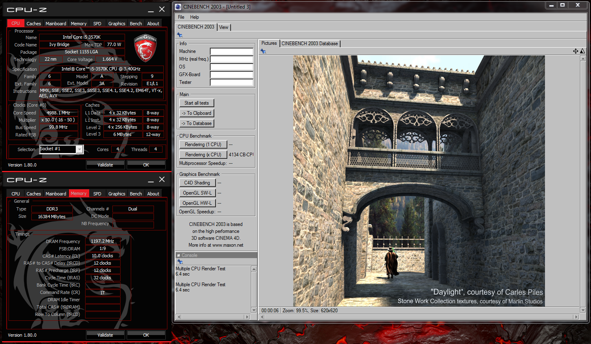Click the To Database button
Image resolution: width=591 pixels, height=344 pixels.
[197, 123]
